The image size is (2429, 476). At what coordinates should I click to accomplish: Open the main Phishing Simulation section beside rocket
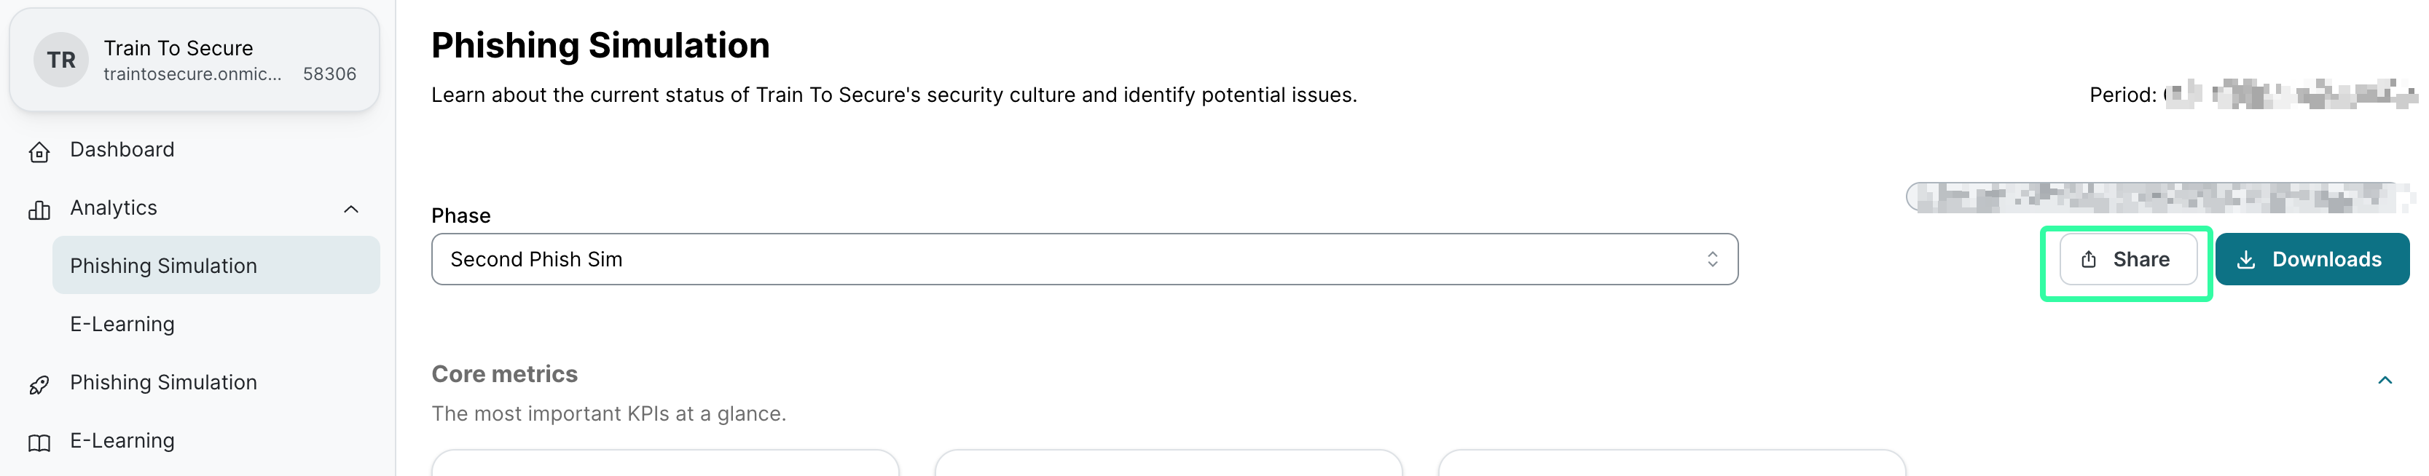(163, 383)
